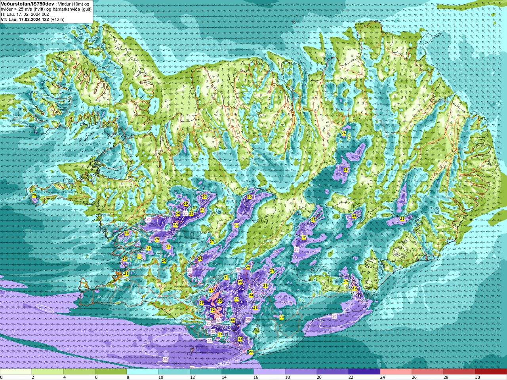Pick the salmon 26–28 legend swatch
This screenshot has width=507, height=380.
[x=428, y=372]
